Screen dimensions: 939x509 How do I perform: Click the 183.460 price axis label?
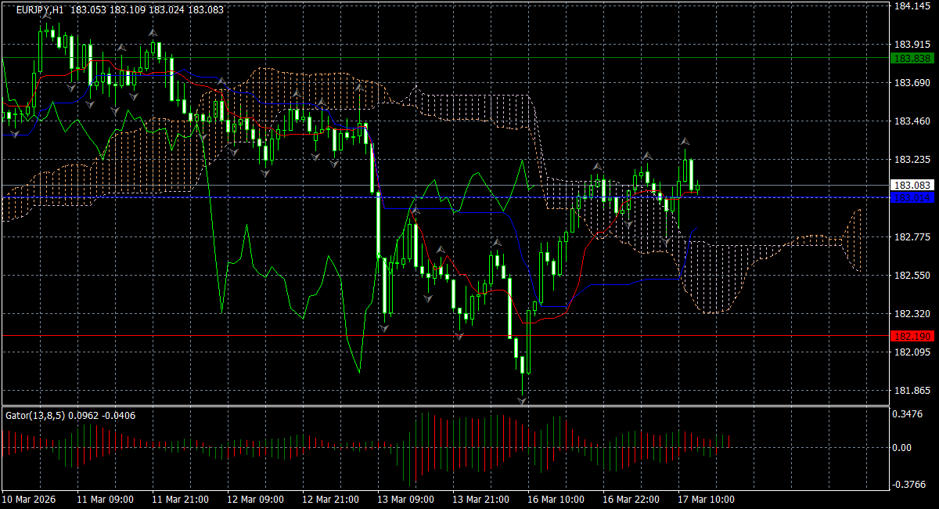click(x=912, y=121)
